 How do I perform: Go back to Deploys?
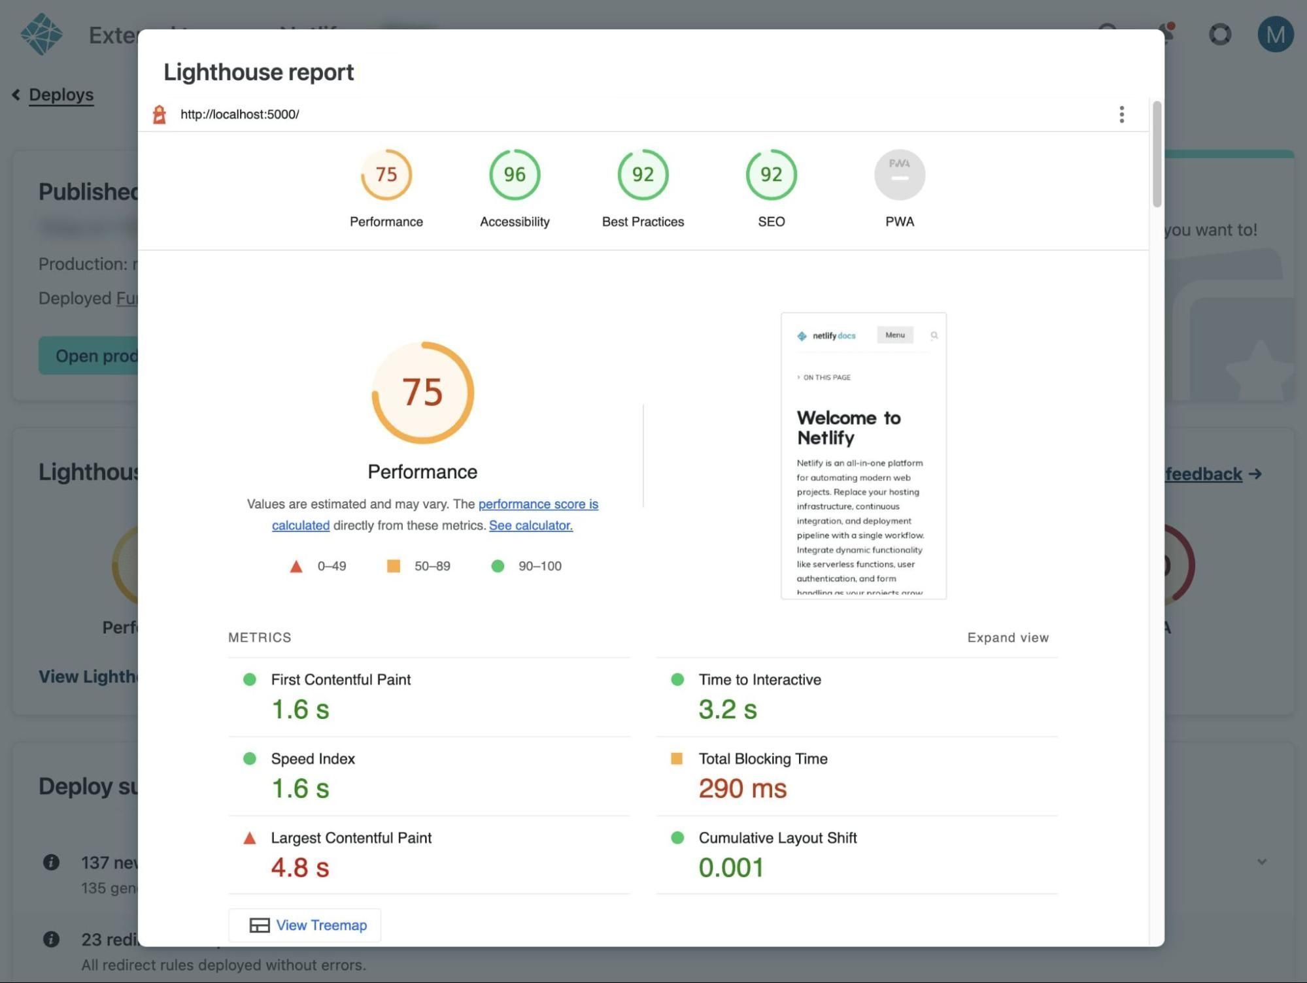point(60,95)
